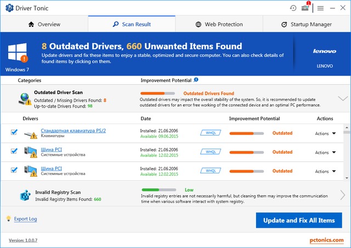Open the Startup Manager tab
Screen dimensions: 351x248
point(307,24)
